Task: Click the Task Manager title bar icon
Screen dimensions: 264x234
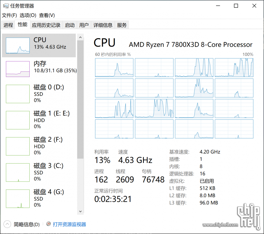Action: [x=6, y=6]
